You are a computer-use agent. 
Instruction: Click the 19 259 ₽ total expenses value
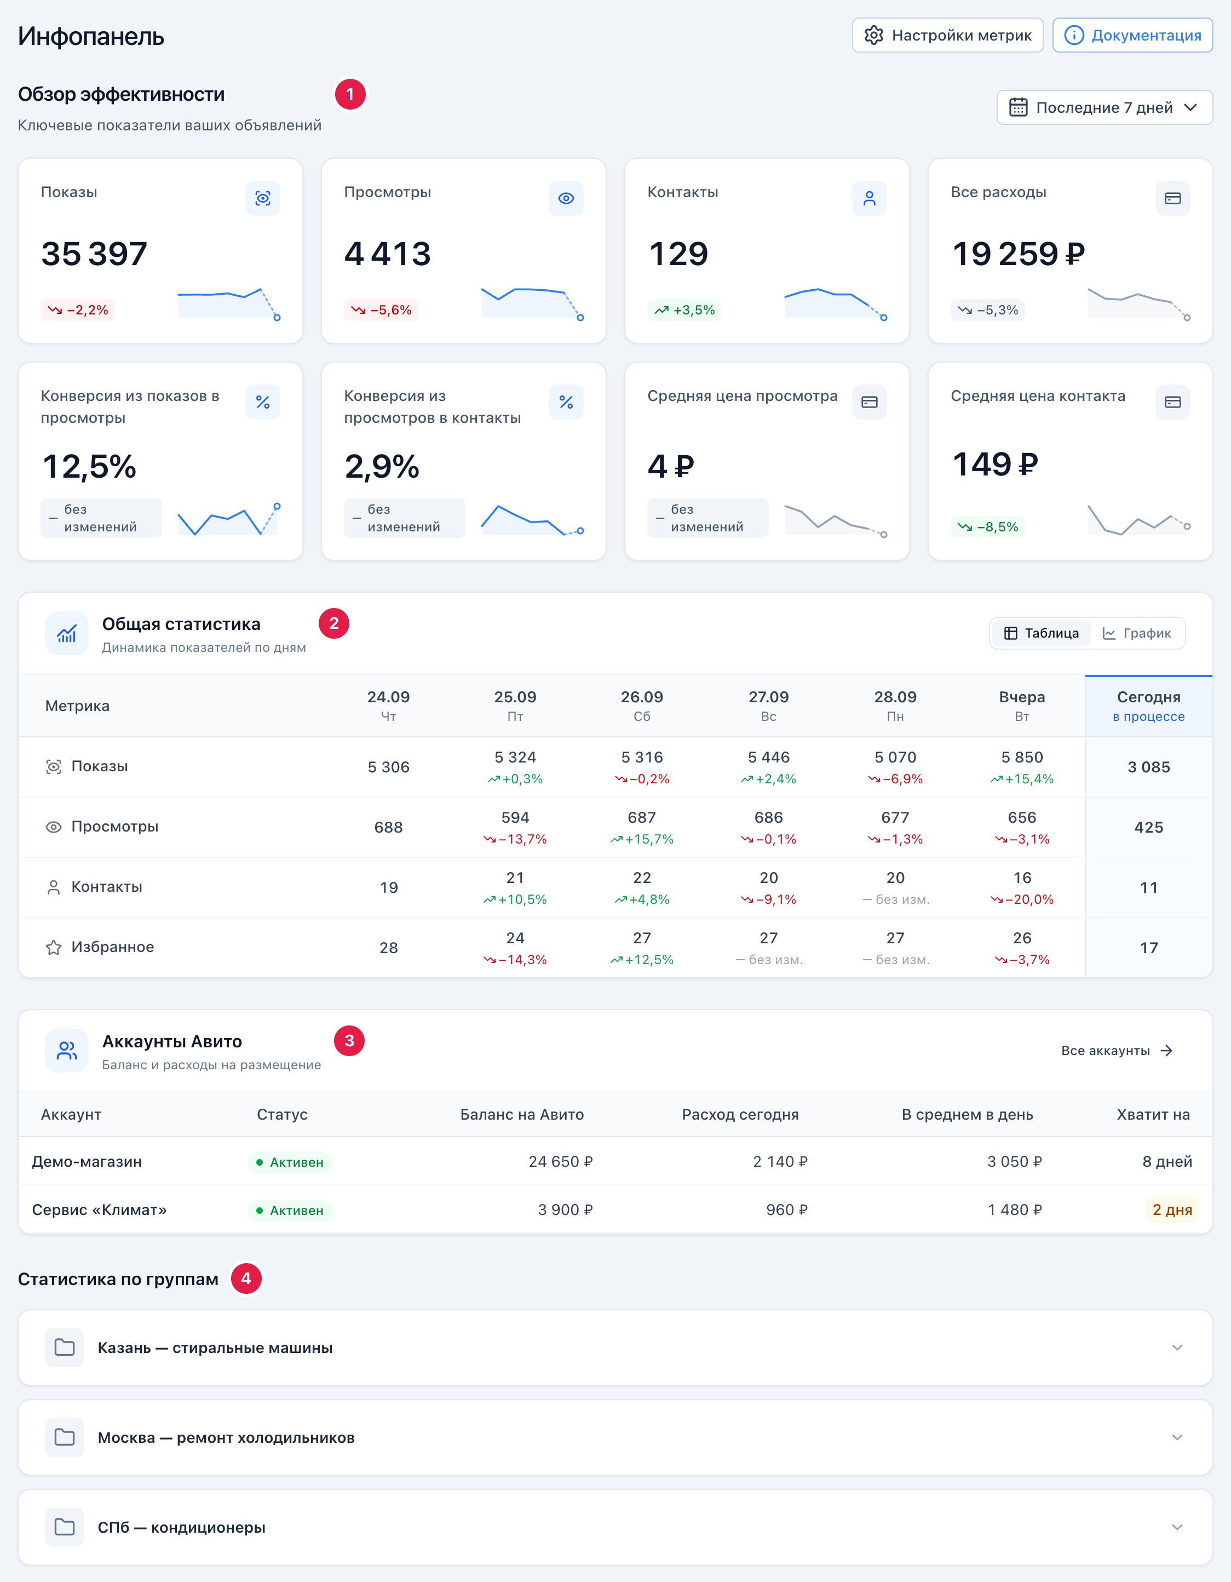(1018, 254)
